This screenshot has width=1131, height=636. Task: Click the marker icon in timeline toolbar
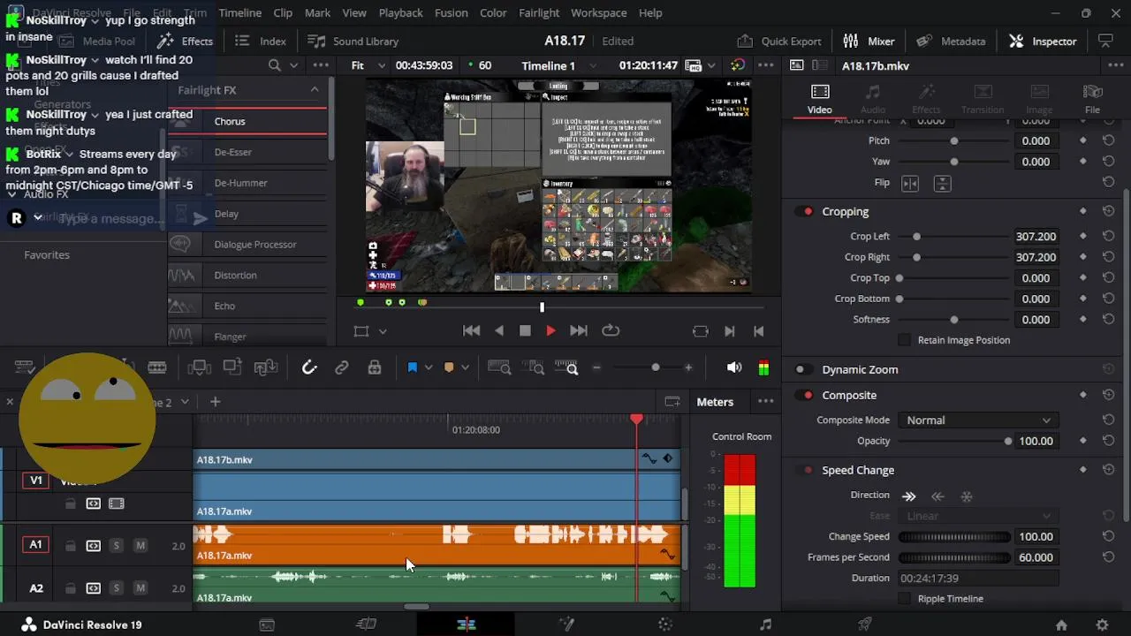coord(449,367)
